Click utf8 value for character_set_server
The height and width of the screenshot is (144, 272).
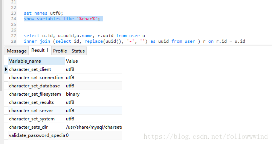[93, 111]
